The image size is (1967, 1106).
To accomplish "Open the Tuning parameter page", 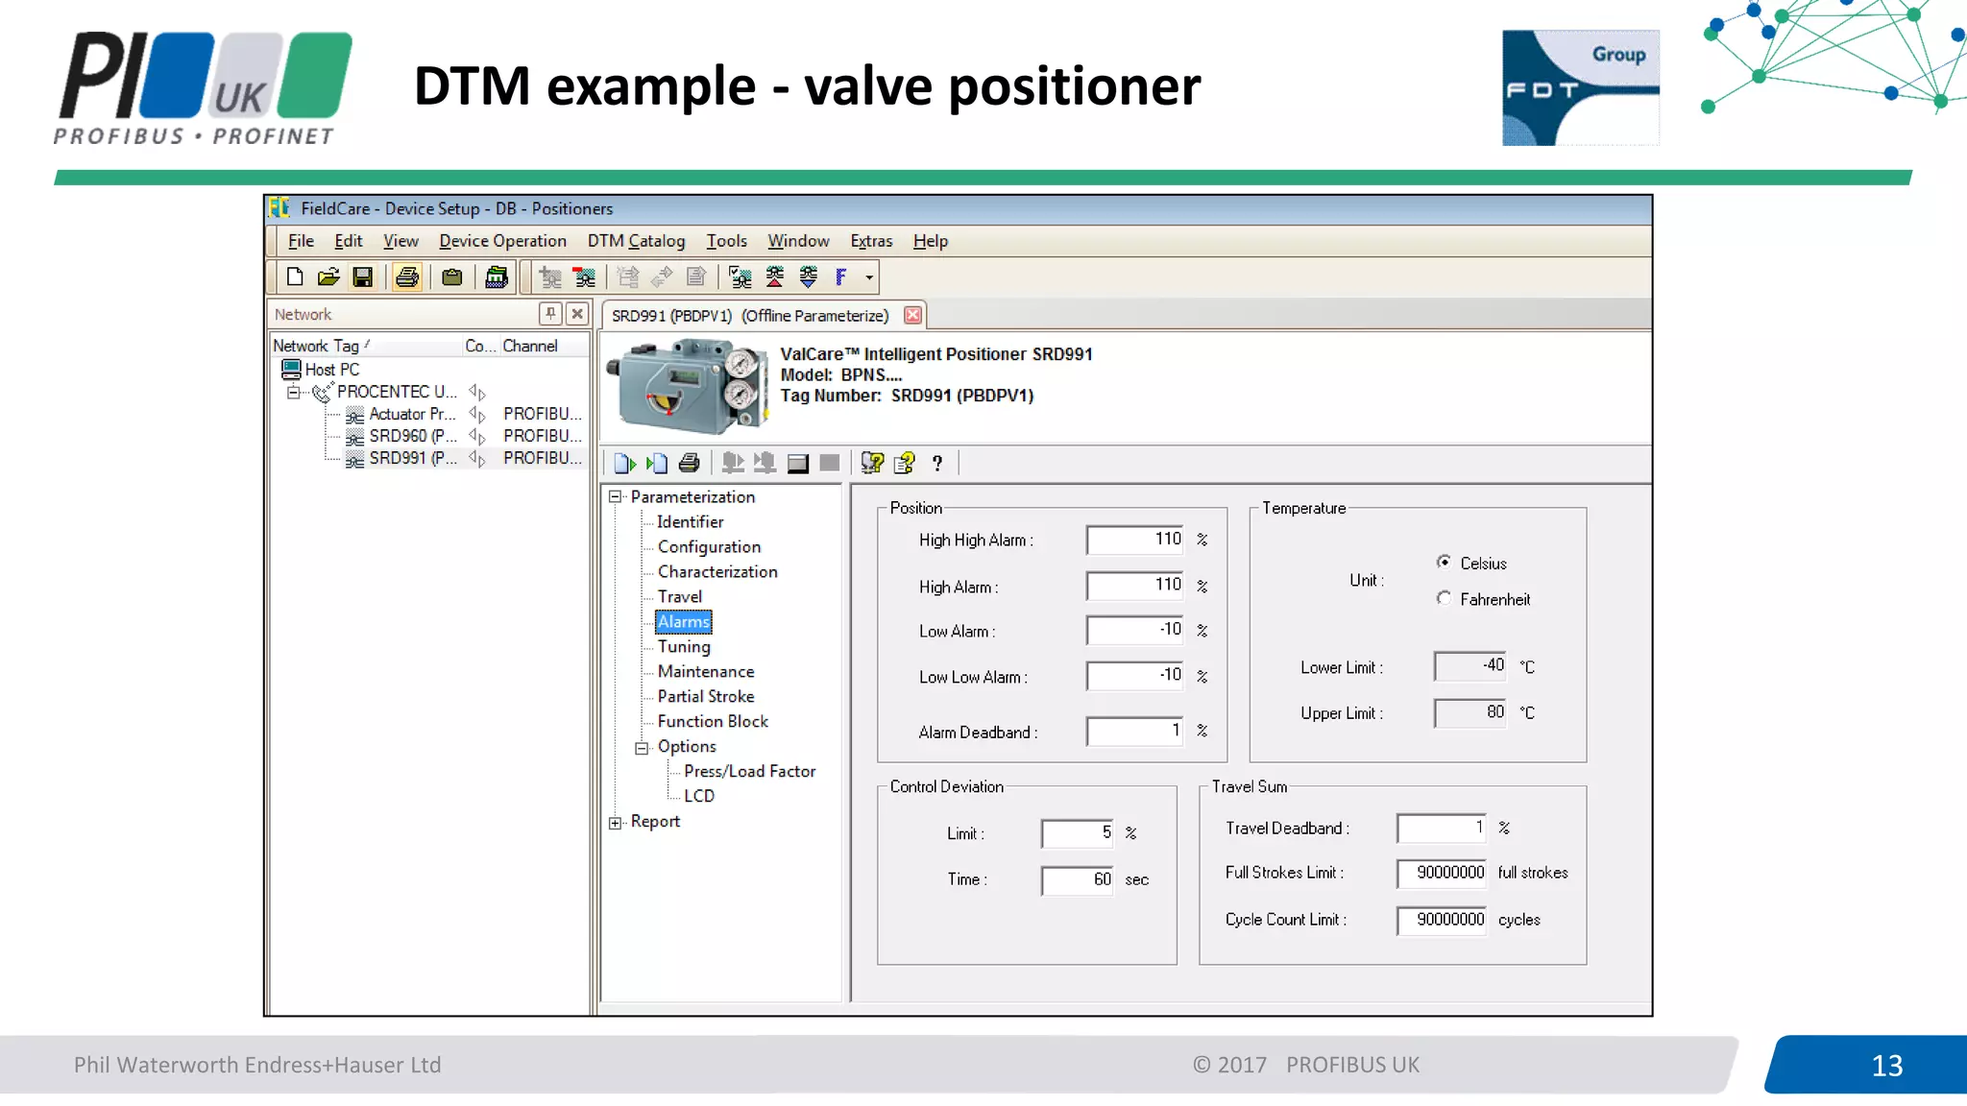I will coord(684,647).
